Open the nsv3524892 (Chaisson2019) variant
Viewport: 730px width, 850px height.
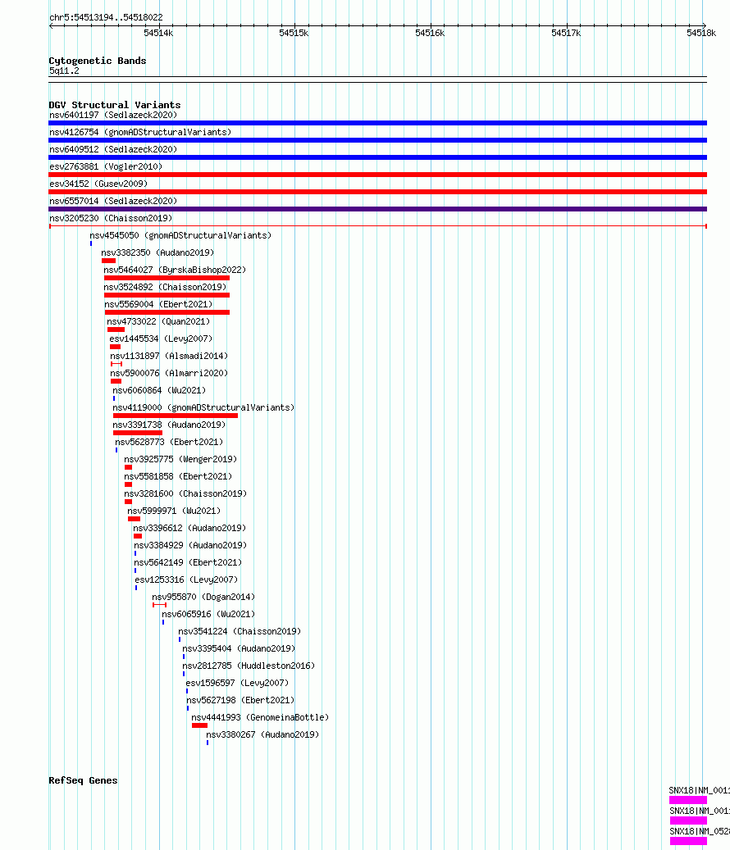(165, 288)
